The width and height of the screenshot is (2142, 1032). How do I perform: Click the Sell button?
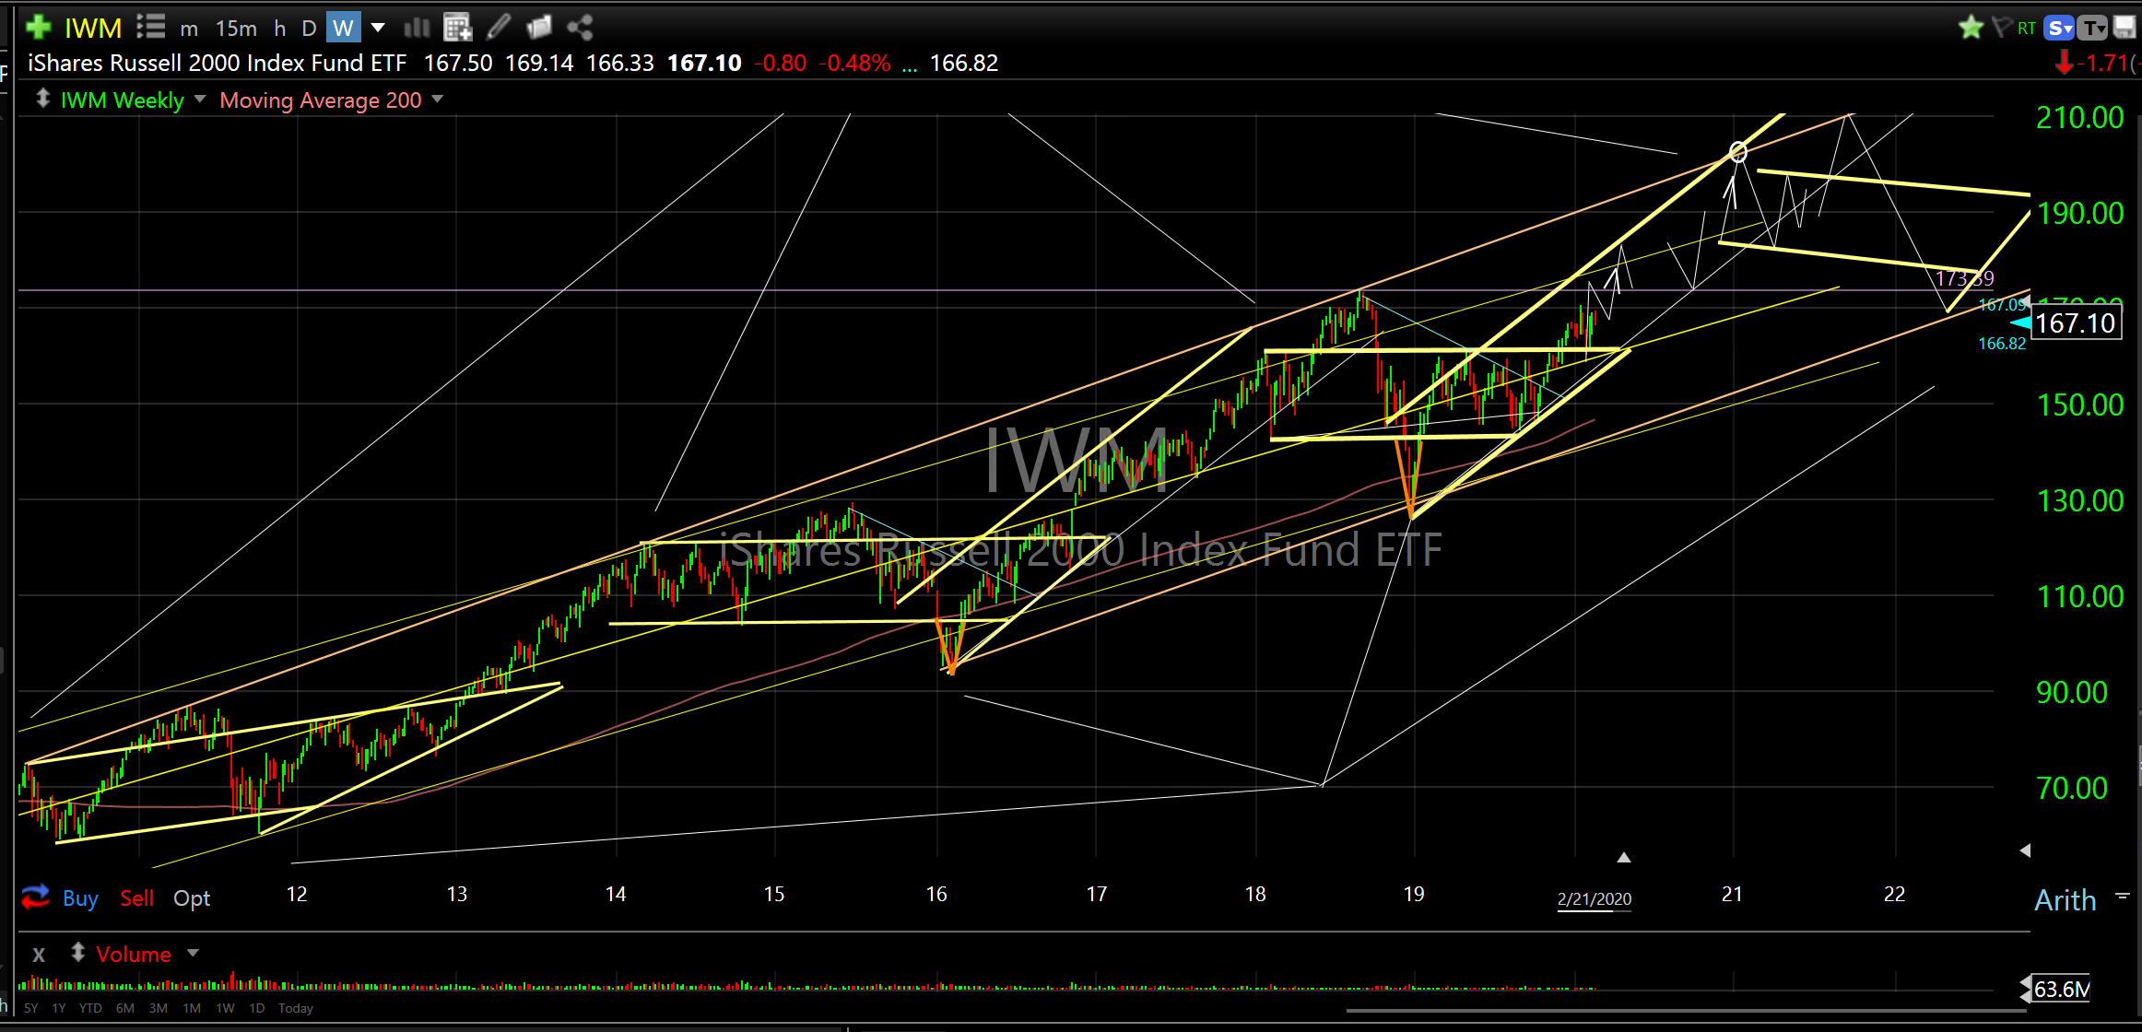(x=136, y=898)
